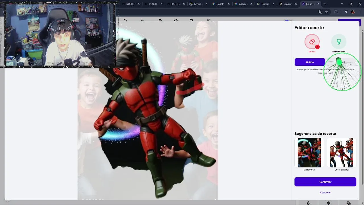Viewport: 364px width, 205px height.
Task: Close the BIG LOG browser tab
Action: pos(184,4)
